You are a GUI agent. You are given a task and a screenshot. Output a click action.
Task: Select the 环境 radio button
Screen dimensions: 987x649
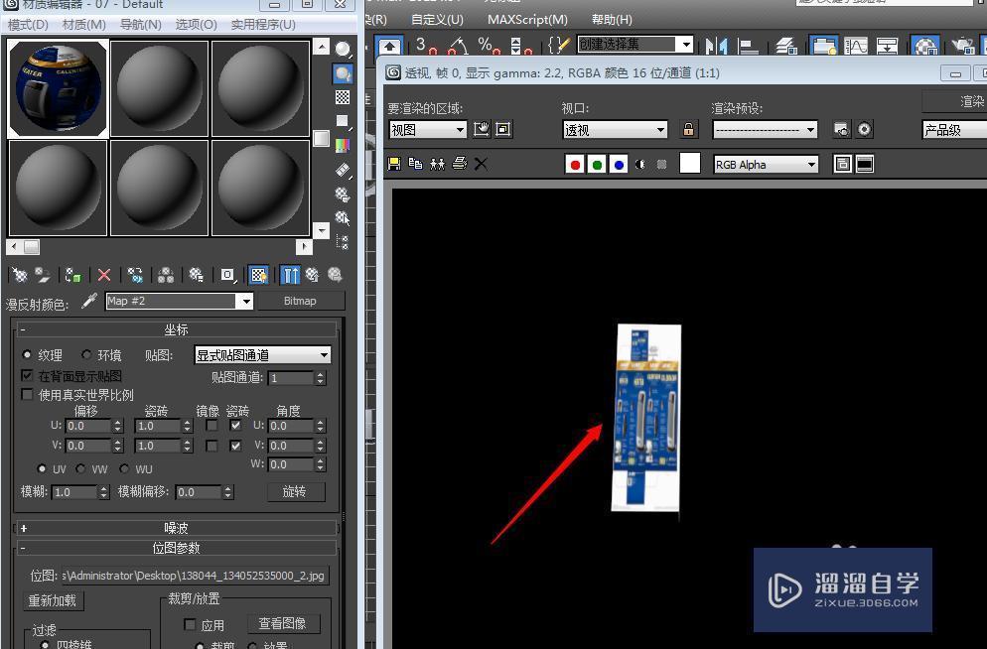click(x=86, y=354)
